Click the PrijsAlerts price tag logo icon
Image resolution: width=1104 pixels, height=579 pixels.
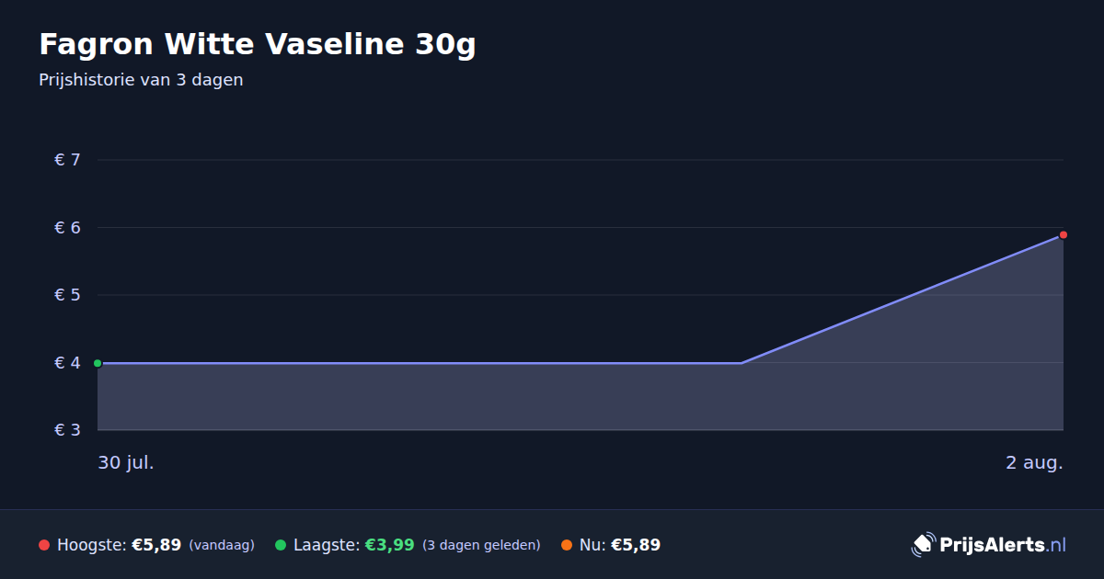coord(923,544)
